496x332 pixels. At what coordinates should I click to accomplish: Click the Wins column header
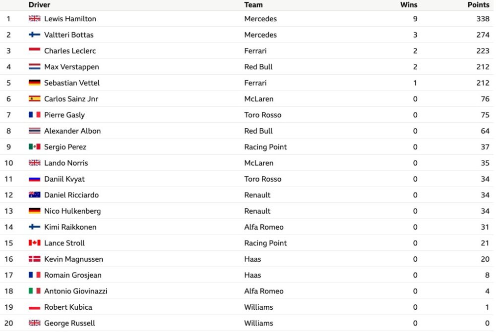(409, 5)
